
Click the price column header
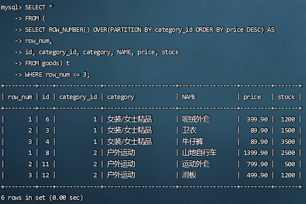tap(252, 97)
